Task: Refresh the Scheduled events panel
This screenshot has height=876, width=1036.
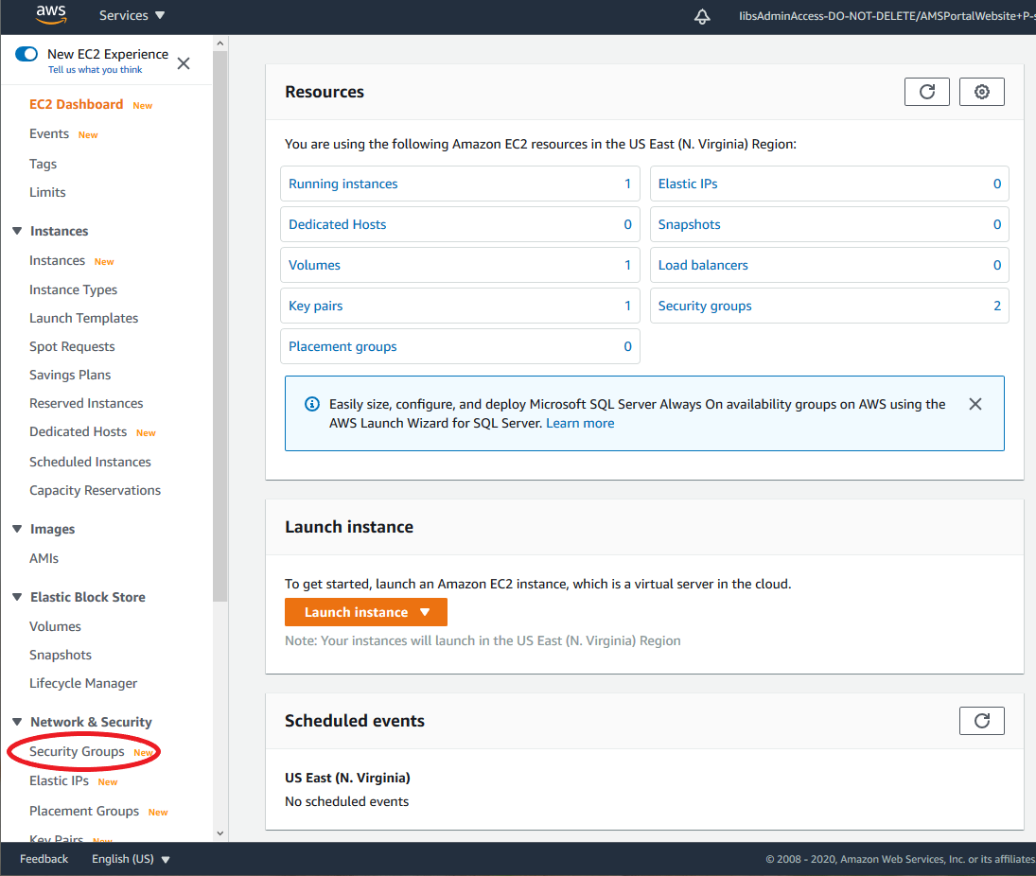Action: coord(981,720)
